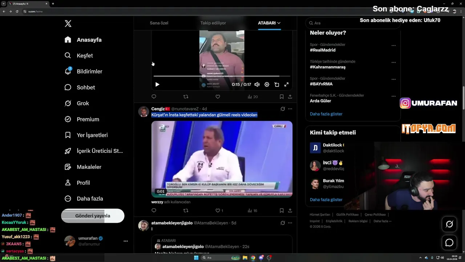View Cengiz post analytics 16 views

(252, 210)
